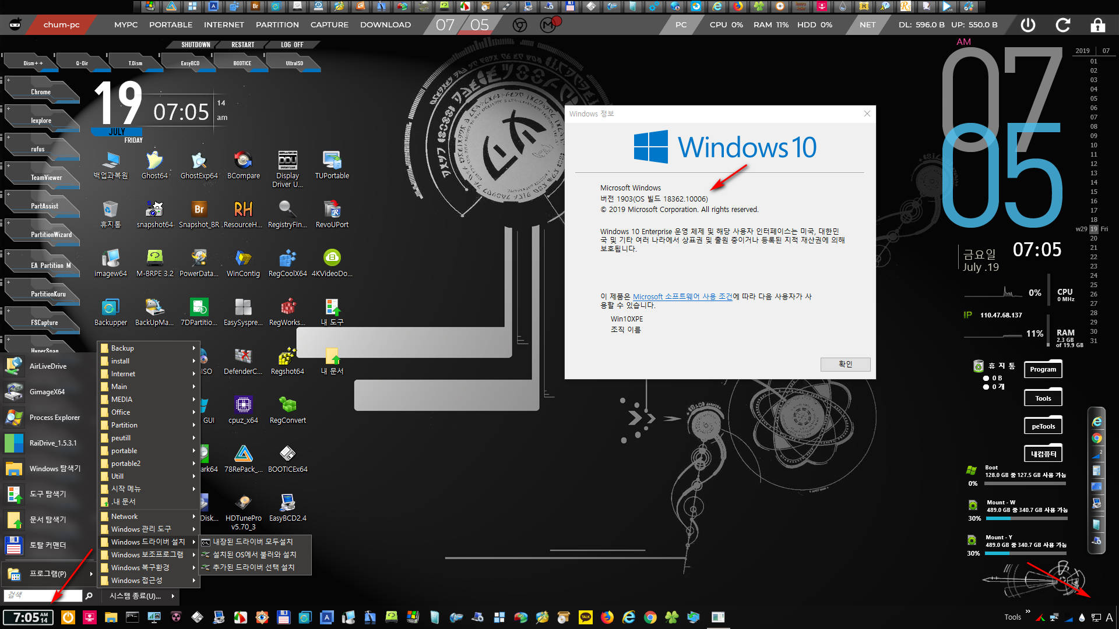Expand the Network folder submenu

pyautogui.click(x=148, y=516)
